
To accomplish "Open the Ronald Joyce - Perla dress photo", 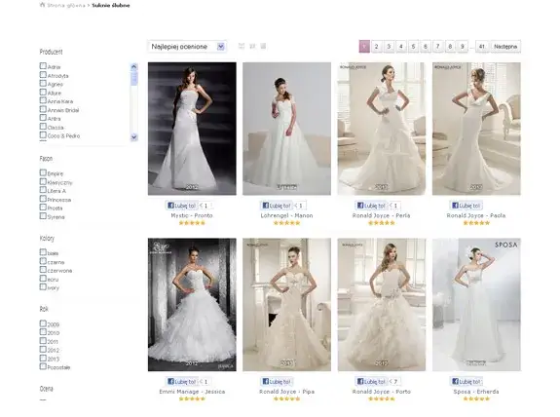I will pos(382,129).
